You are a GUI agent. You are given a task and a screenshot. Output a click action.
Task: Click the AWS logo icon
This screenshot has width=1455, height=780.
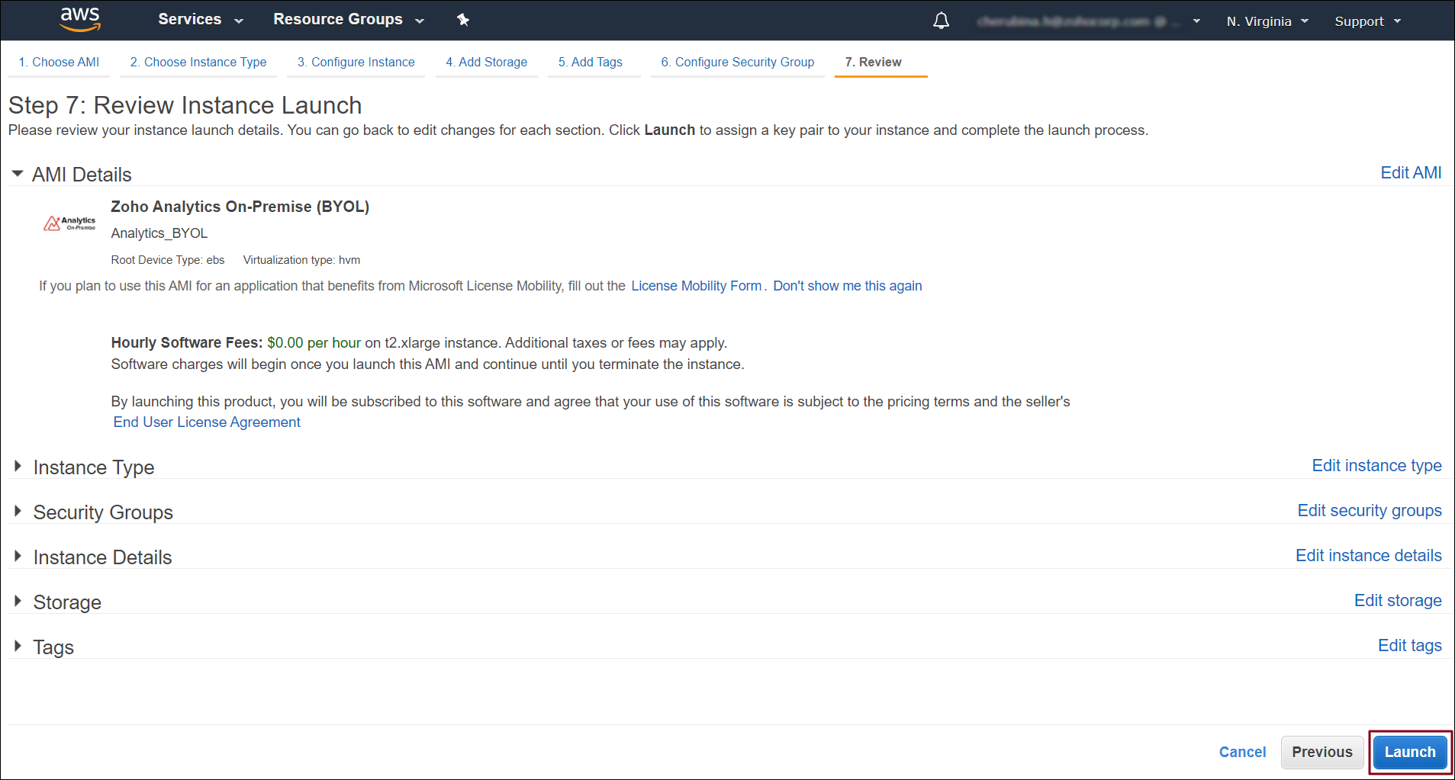point(80,20)
